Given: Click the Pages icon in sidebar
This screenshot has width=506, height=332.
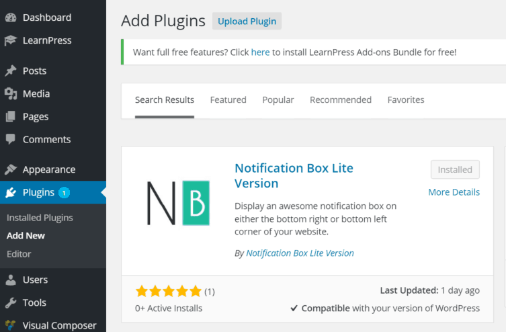Looking at the screenshot, I should [x=11, y=116].
